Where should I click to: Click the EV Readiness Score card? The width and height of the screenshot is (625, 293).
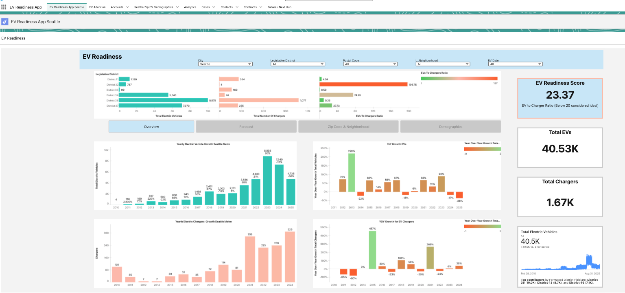[x=560, y=98]
